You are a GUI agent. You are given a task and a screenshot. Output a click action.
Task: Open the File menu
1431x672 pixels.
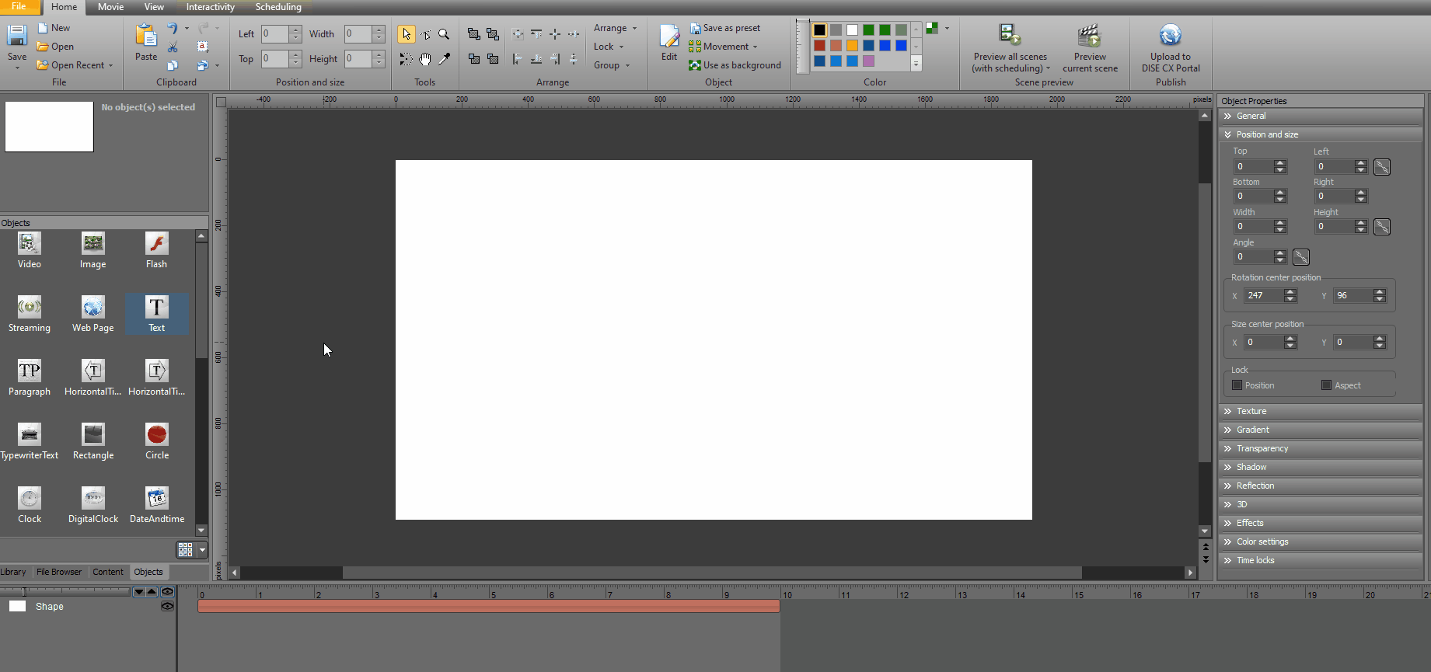(x=19, y=6)
